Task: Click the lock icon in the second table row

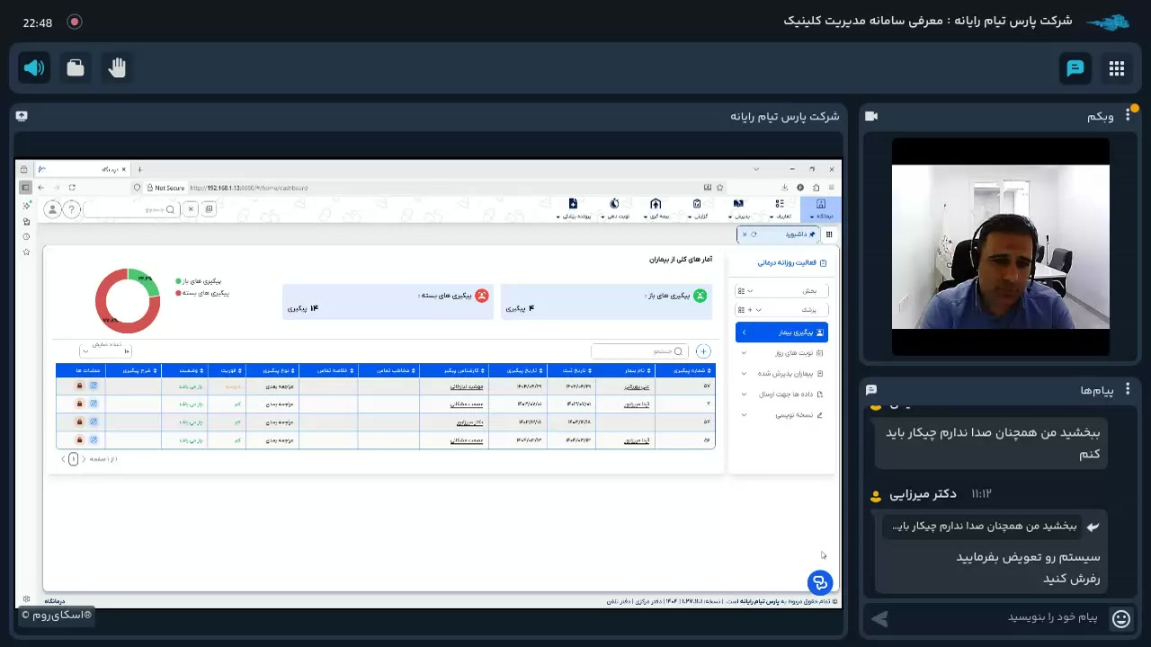Action: pyautogui.click(x=79, y=404)
